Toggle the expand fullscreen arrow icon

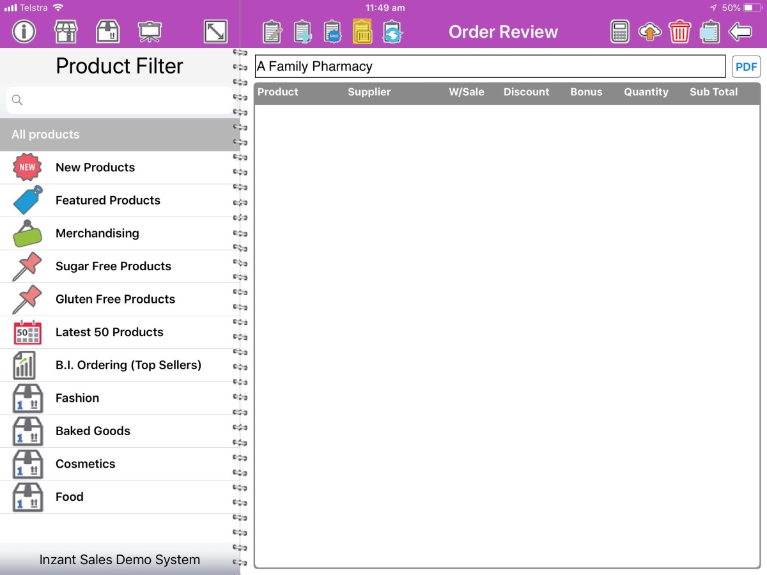pyautogui.click(x=215, y=31)
